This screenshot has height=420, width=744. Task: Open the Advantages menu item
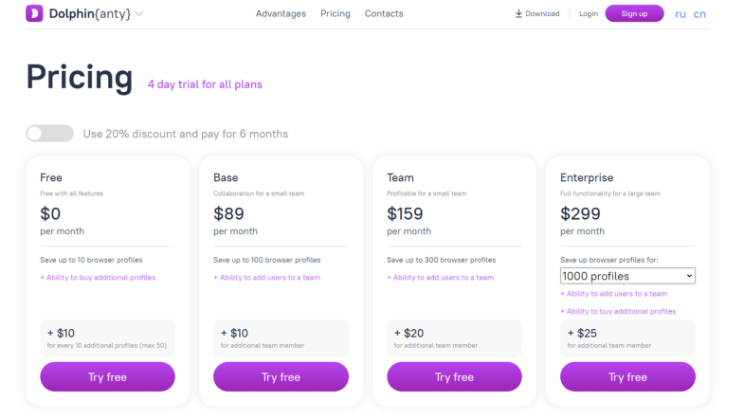[x=281, y=14]
